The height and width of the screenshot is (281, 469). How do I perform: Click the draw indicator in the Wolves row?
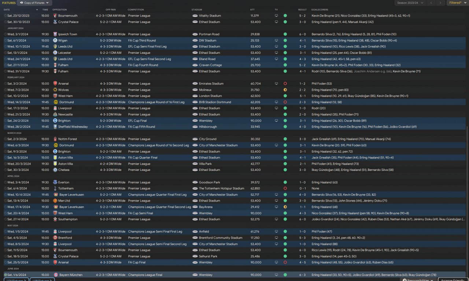pos(285,90)
